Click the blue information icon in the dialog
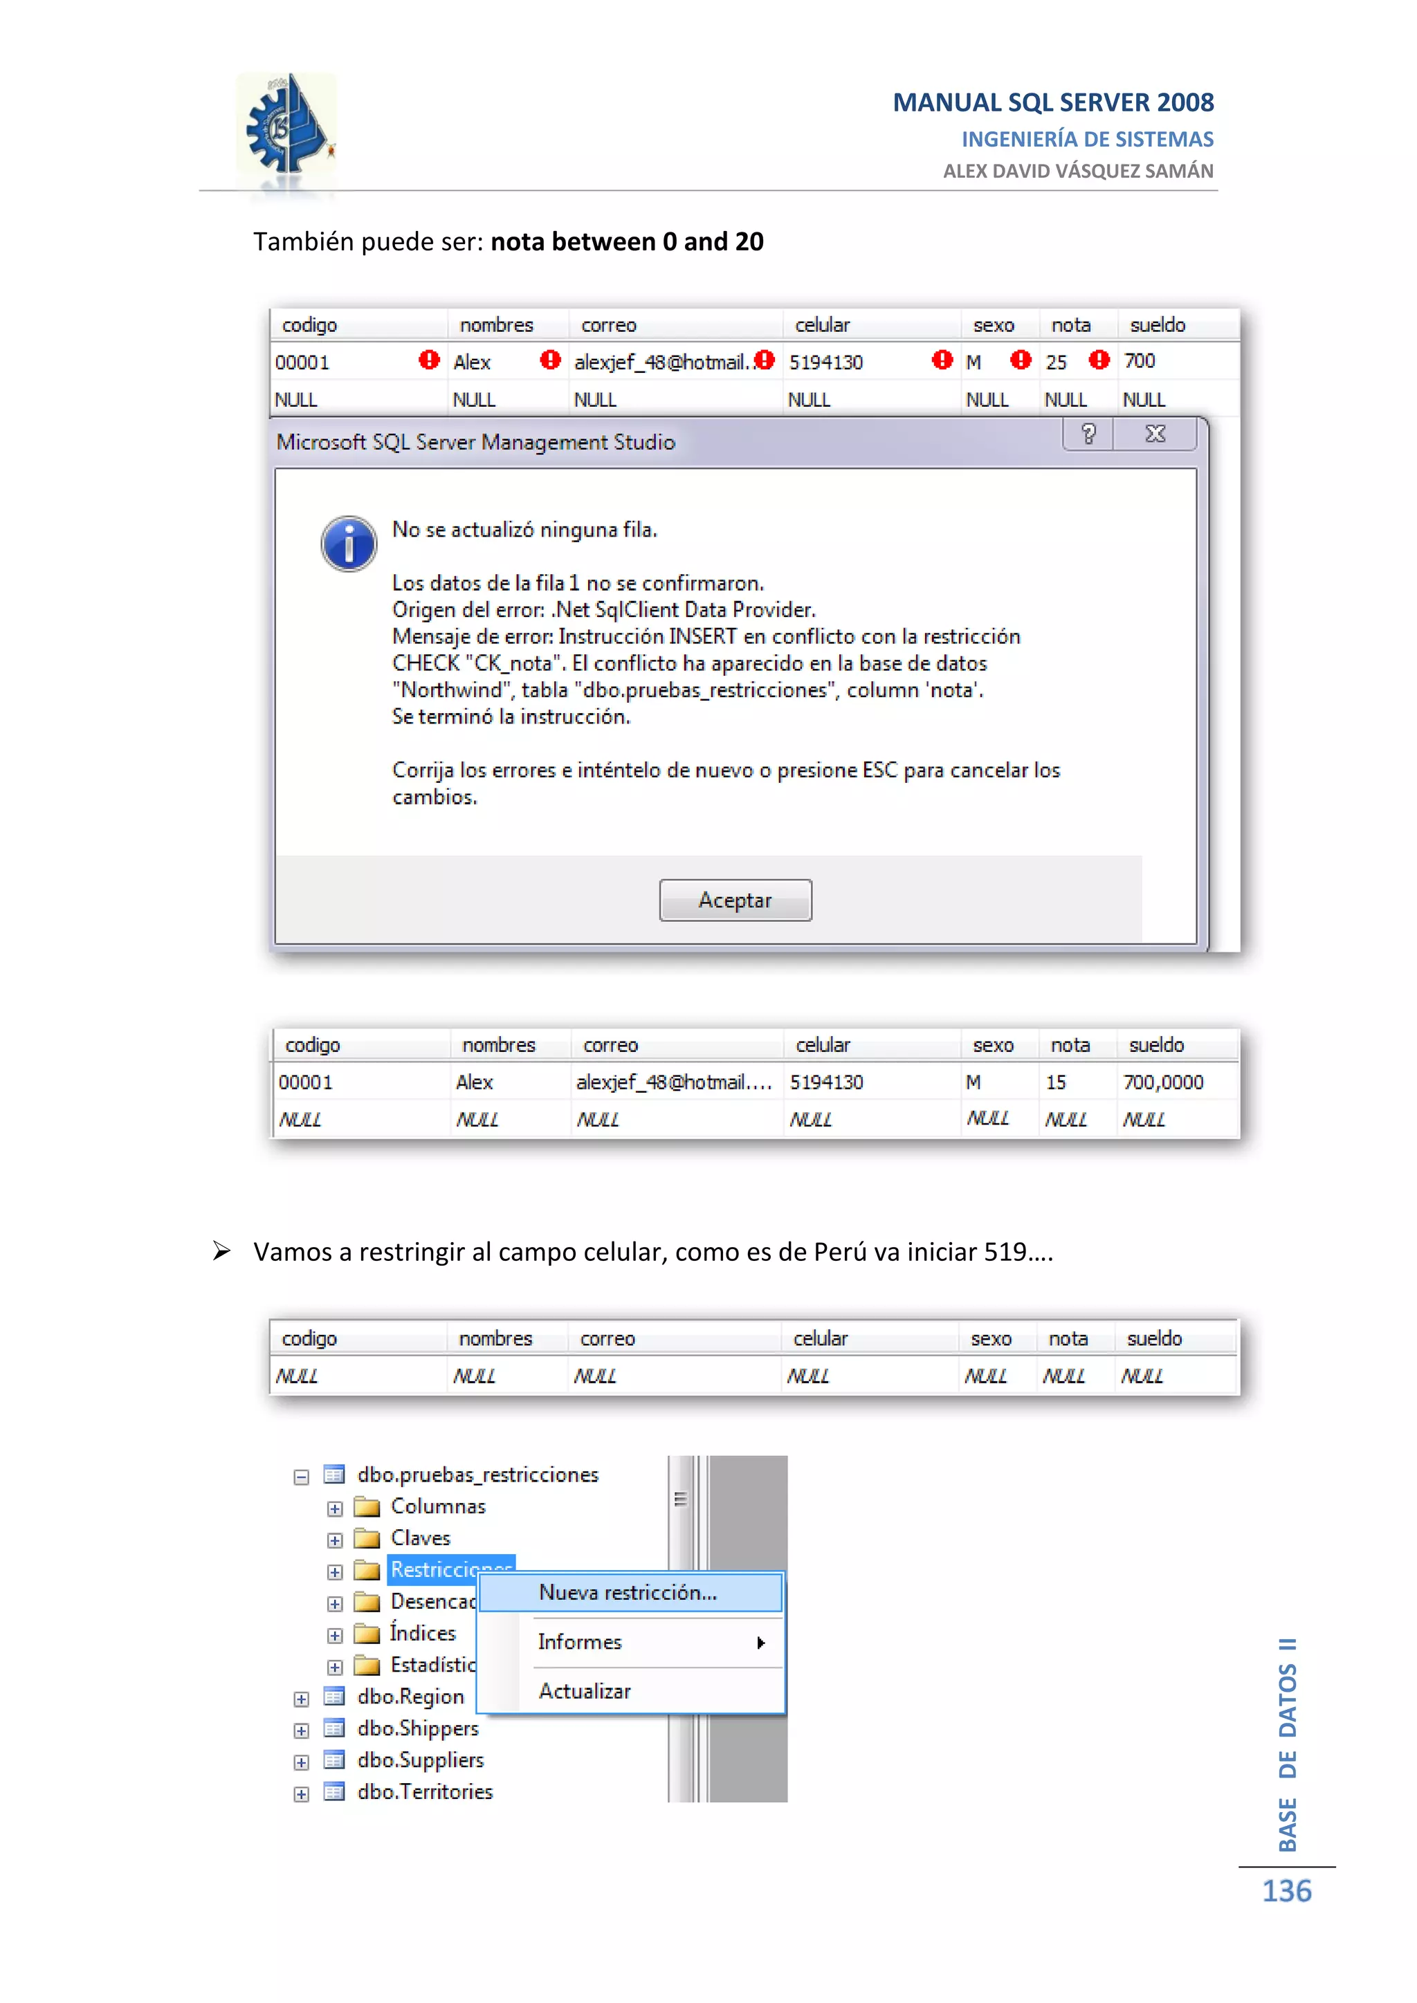Image resolution: width=1417 pixels, height=2003 pixels. (x=349, y=544)
